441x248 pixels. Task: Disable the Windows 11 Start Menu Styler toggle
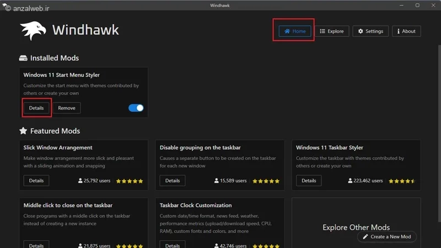point(136,108)
